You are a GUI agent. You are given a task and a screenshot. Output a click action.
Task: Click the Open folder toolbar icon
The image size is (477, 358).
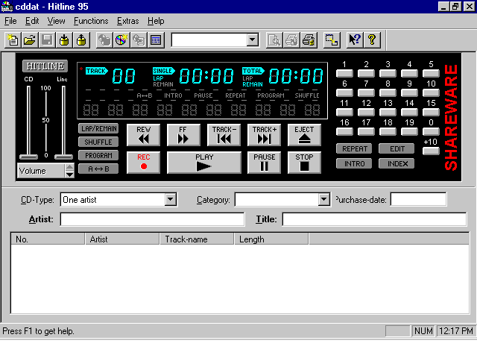[30, 40]
